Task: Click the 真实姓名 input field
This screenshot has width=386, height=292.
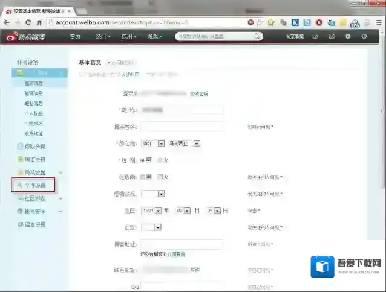Action: pos(182,127)
